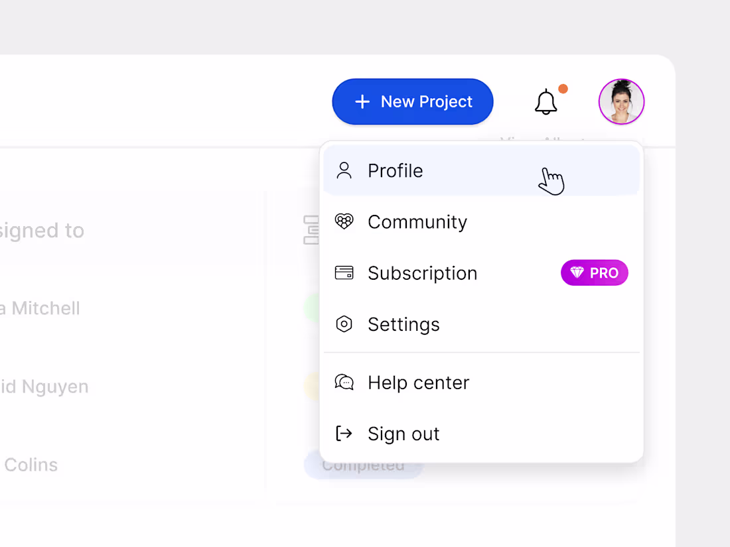Image resolution: width=730 pixels, height=547 pixels.
Task: Click the diamond icon inside the PRO badge
Action: [x=577, y=273]
